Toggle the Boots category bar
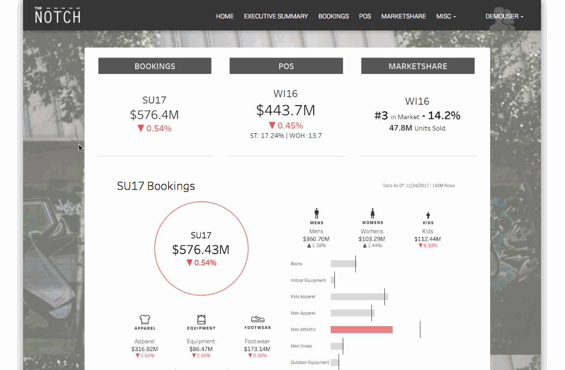565x370 pixels. pyautogui.click(x=343, y=263)
